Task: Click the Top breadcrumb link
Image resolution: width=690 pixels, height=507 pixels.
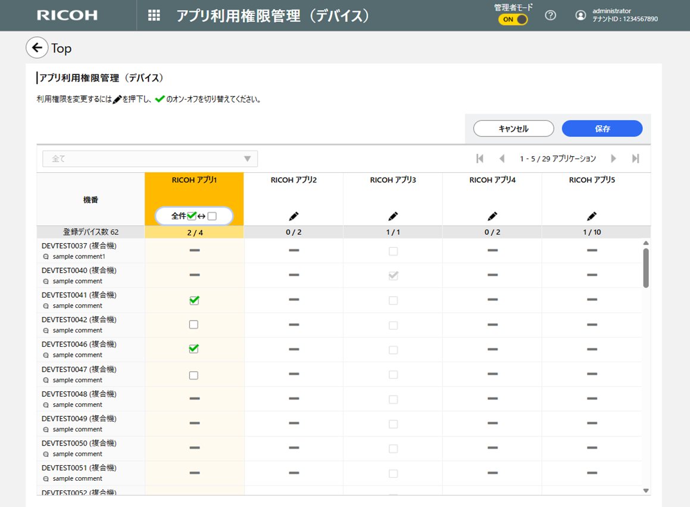Action: (61, 48)
